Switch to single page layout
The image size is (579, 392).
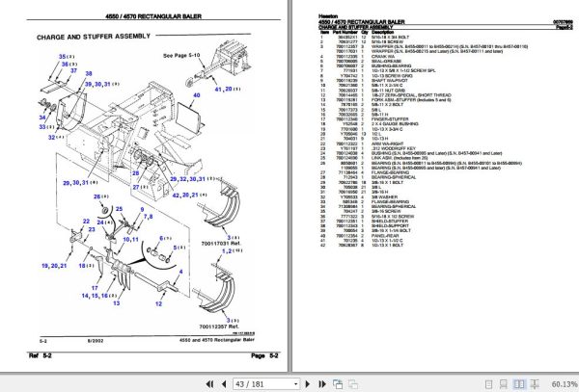click(x=488, y=384)
